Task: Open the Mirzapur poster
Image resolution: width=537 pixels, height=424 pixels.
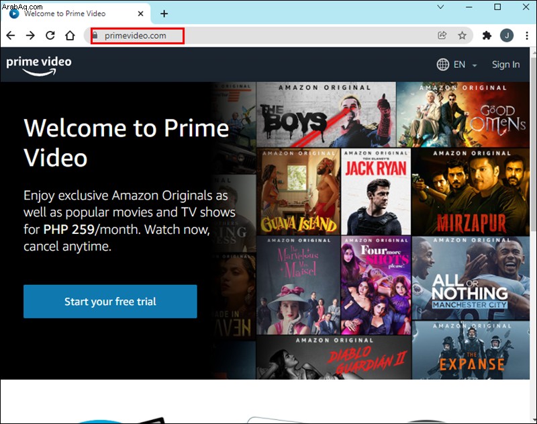Action: point(471,192)
